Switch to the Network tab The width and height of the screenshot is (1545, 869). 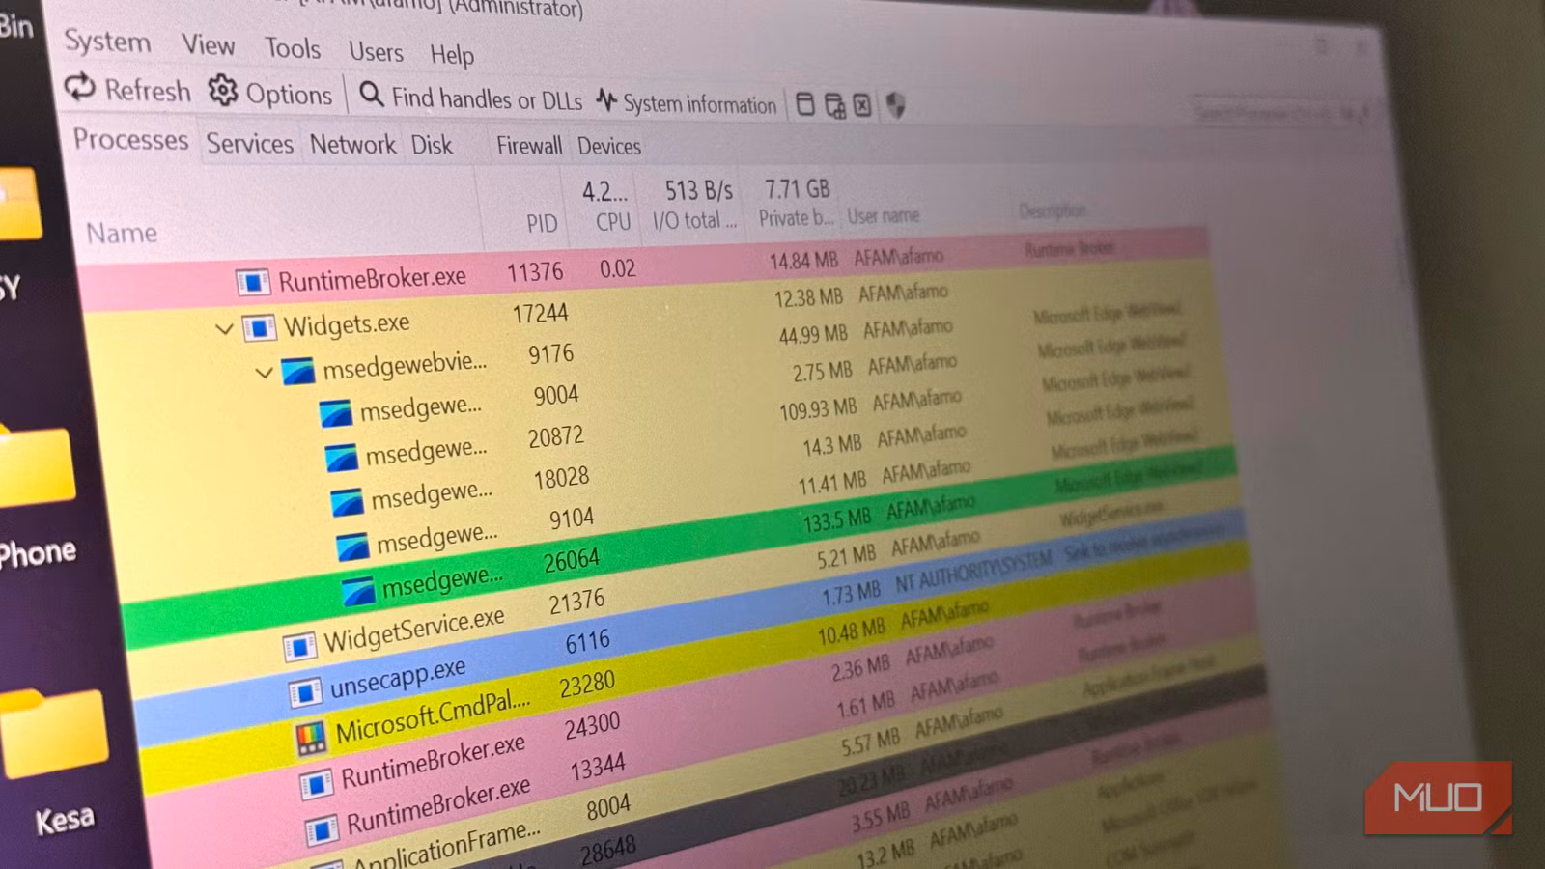pyautogui.click(x=352, y=145)
